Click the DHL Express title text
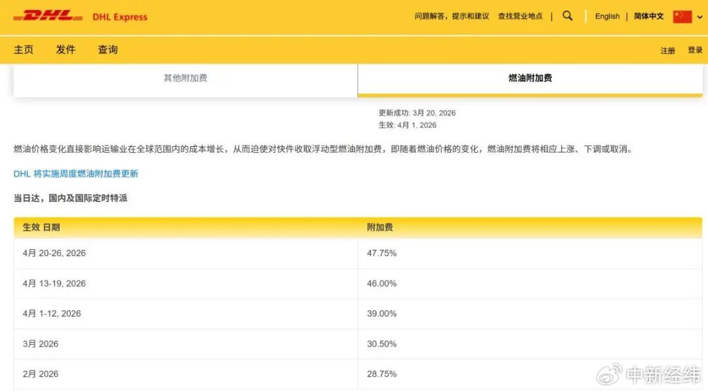 [120, 17]
